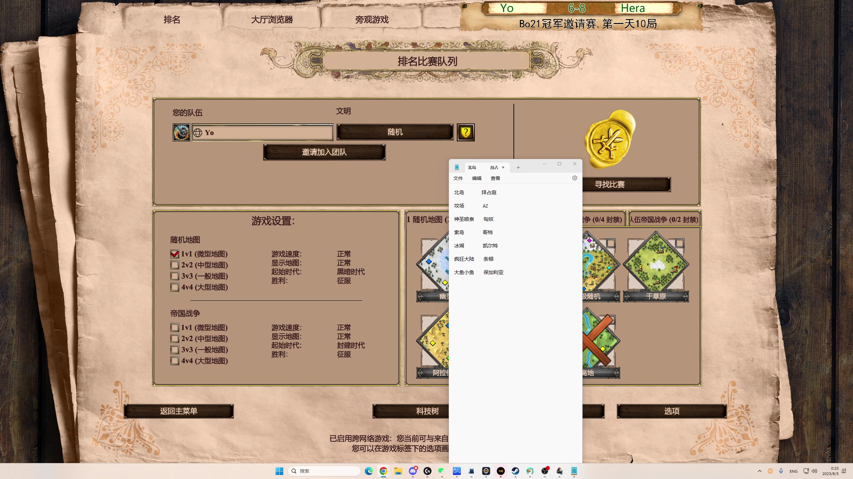Viewport: 853px width, 479px height.
Task: Open Steam from the taskbar
Action: [515, 471]
